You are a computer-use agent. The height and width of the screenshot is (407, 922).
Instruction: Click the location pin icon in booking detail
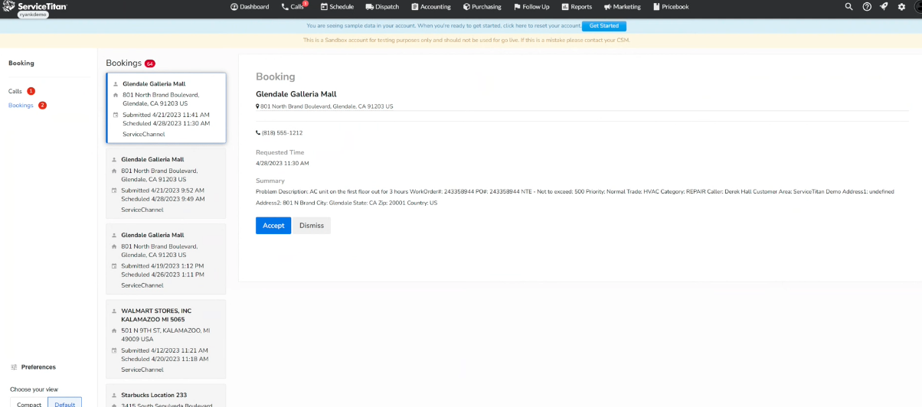tap(257, 106)
